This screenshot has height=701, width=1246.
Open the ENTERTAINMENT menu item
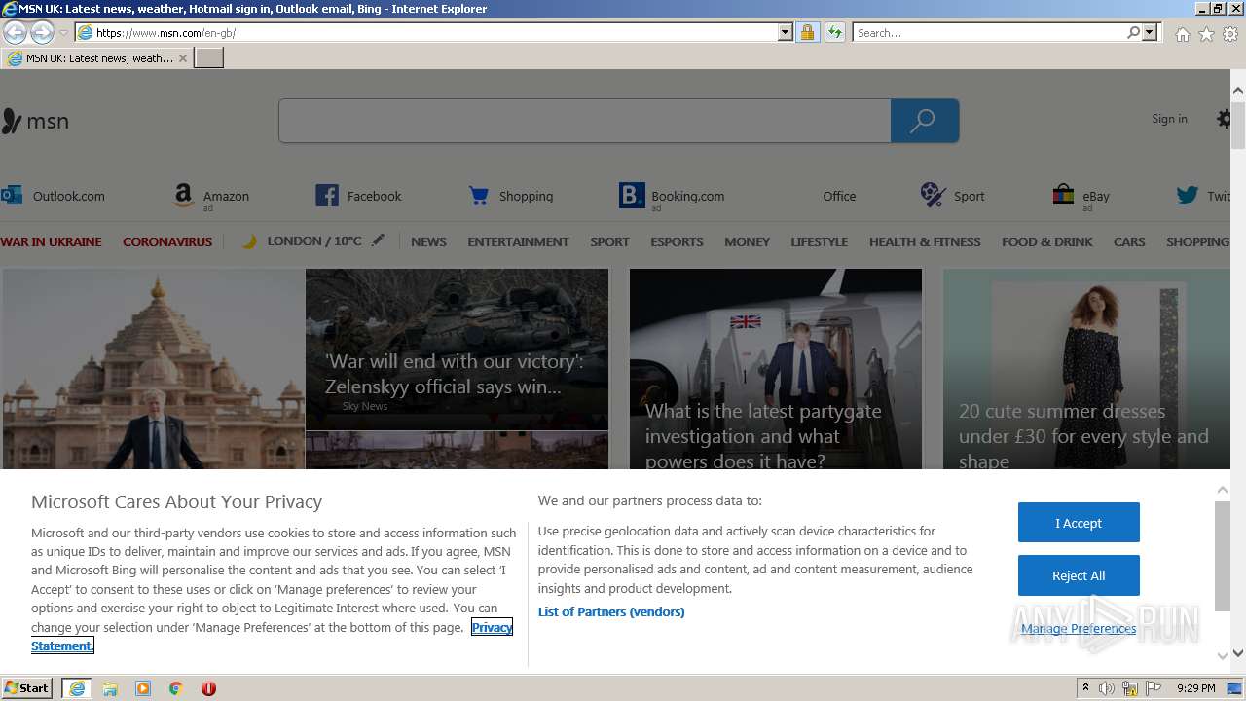click(x=518, y=241)
